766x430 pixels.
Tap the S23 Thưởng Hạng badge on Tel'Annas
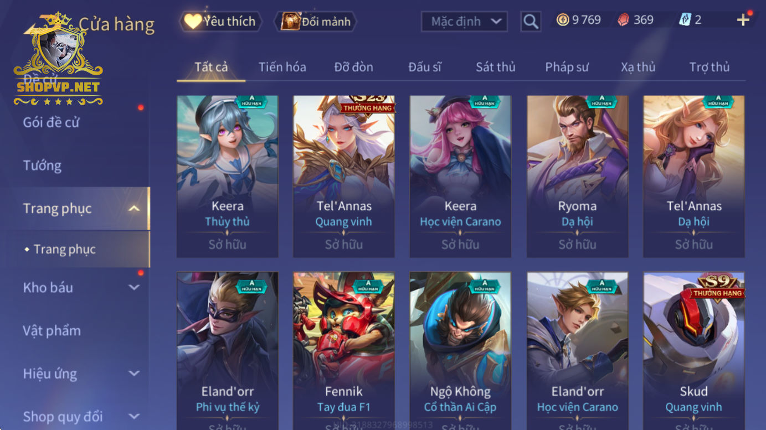[368, 104]
